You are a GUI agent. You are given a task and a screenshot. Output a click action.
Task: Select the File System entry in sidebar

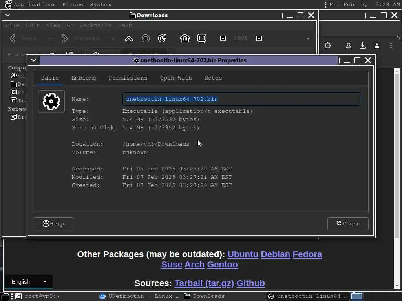(x=17, y=92)
